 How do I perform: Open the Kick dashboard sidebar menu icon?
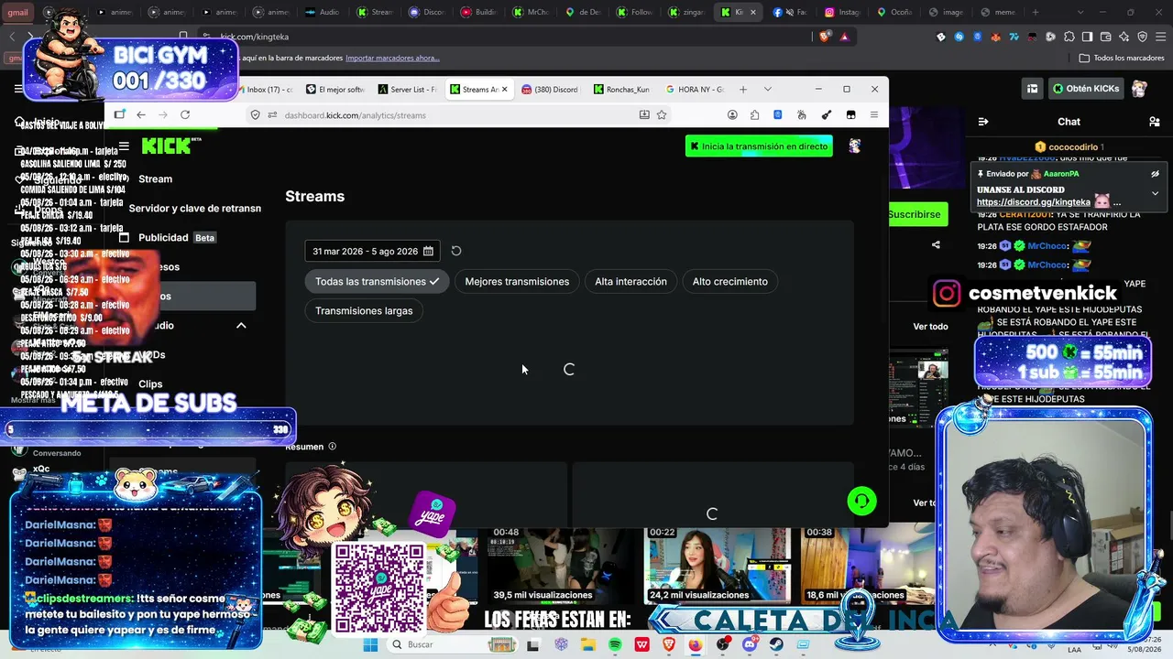coord(124,146)
